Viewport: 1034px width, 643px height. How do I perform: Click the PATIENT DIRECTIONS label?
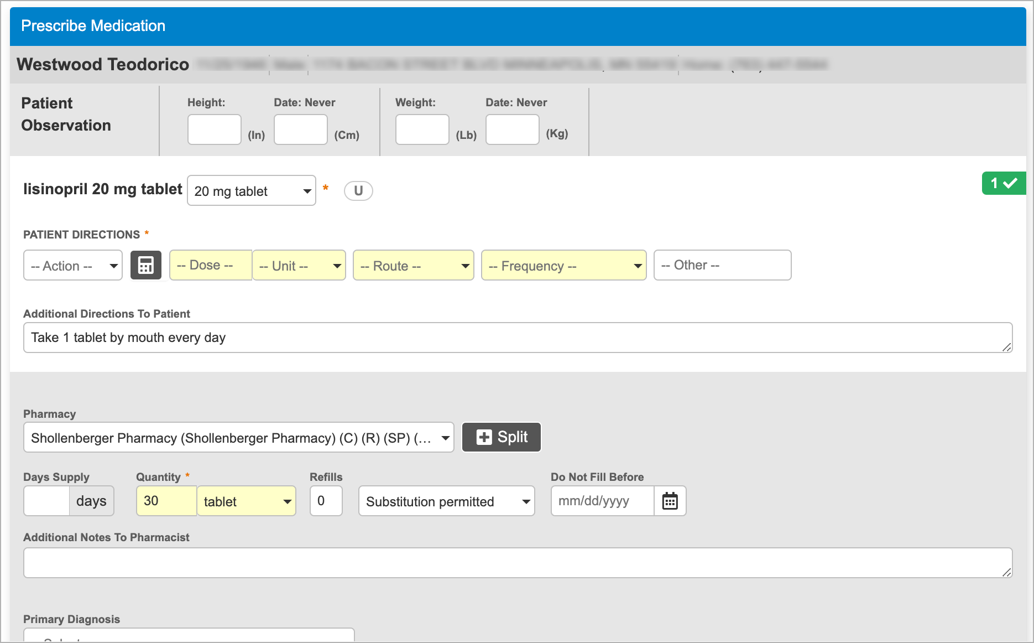coord(82,235)
